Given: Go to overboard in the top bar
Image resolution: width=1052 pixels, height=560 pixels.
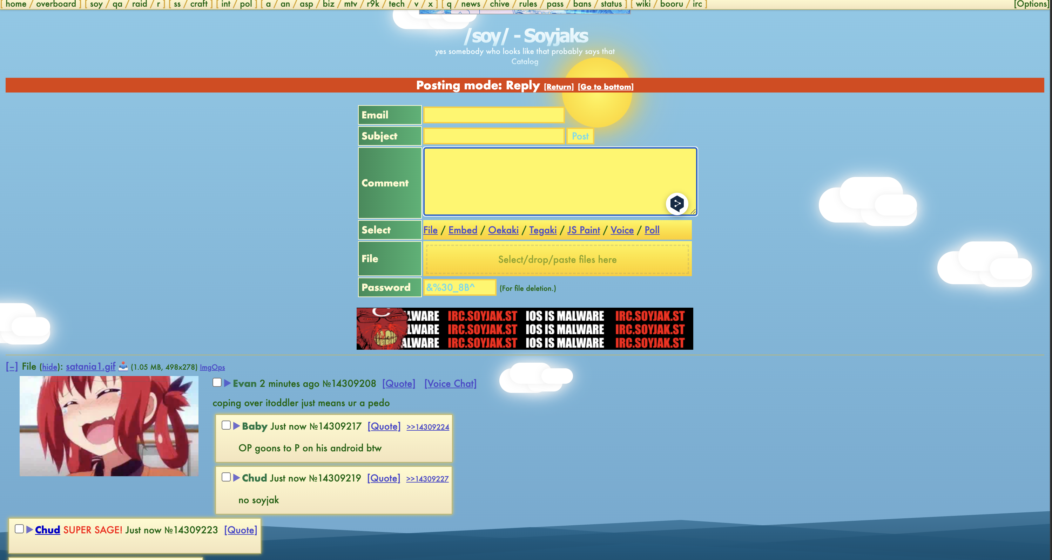Looking at the screenshot, I should tap(56, 4).
